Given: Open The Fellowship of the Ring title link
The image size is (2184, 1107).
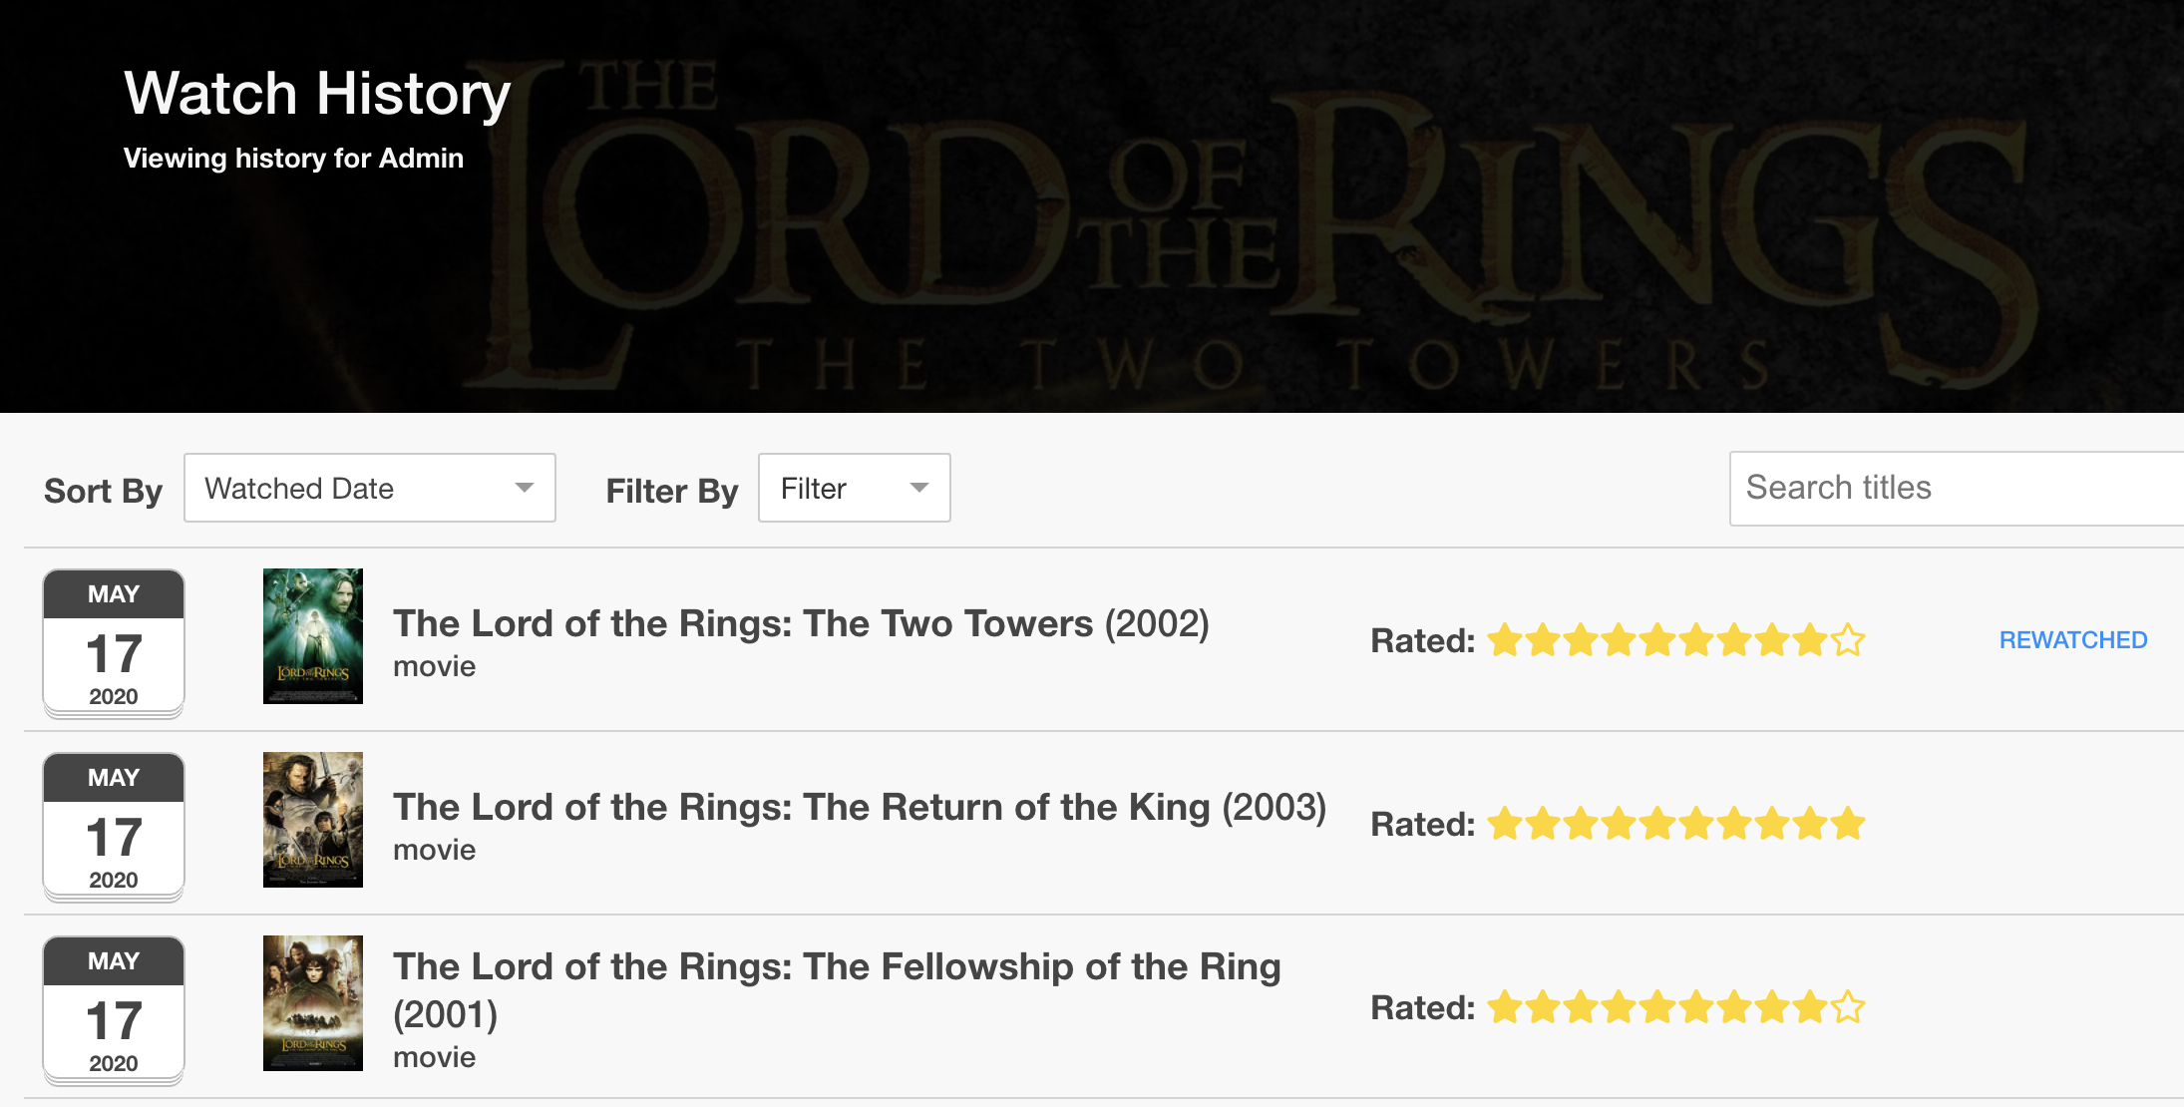Looking at the screenshot, I should click(x=836, y=967).
